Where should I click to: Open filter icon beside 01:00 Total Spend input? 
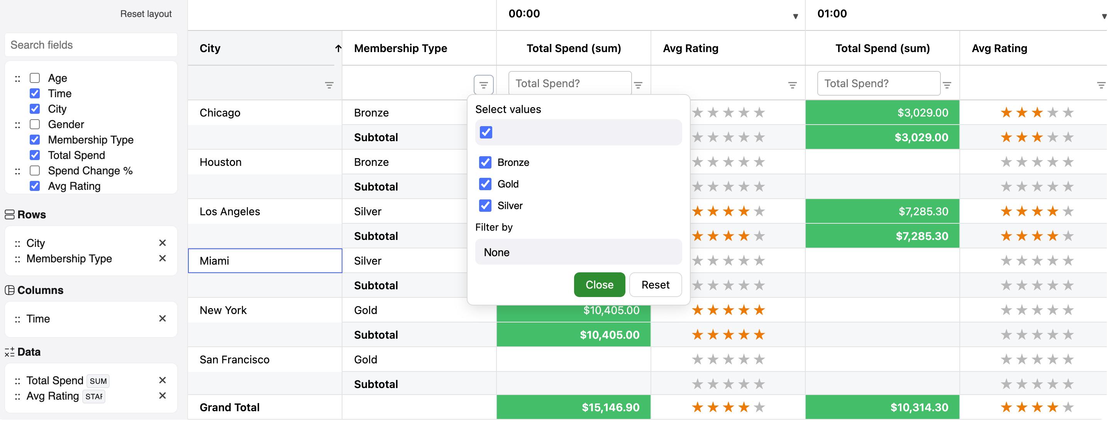tap(947, 85)
